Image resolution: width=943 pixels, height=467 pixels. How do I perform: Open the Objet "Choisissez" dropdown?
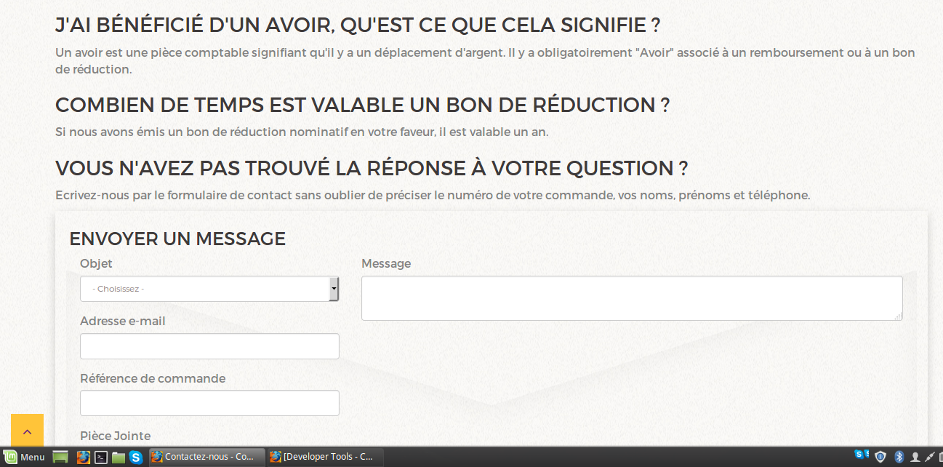pyautogui.click(x=209, y=289)
